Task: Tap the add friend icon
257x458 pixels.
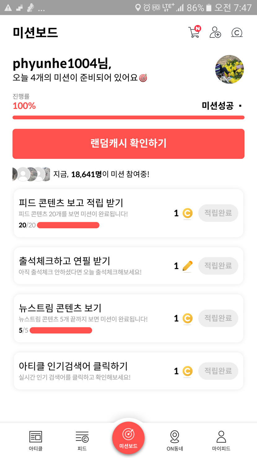Action: point(215,32)
